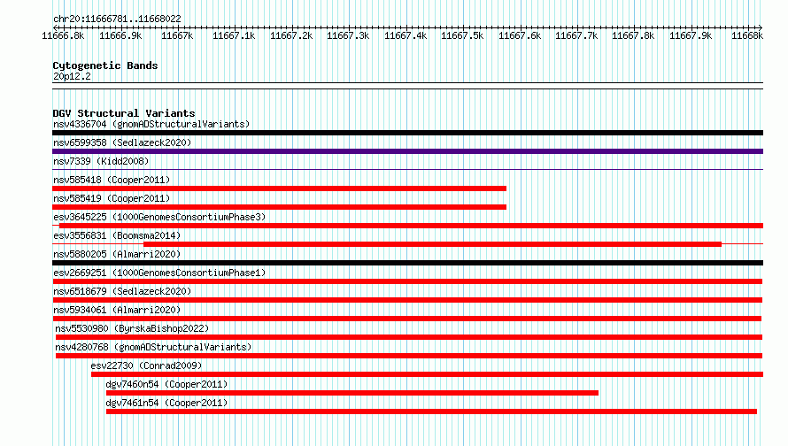Click the red dgv7461n54 variant bar
Viewport: 788px width, 446px height.
click(432, 411)
